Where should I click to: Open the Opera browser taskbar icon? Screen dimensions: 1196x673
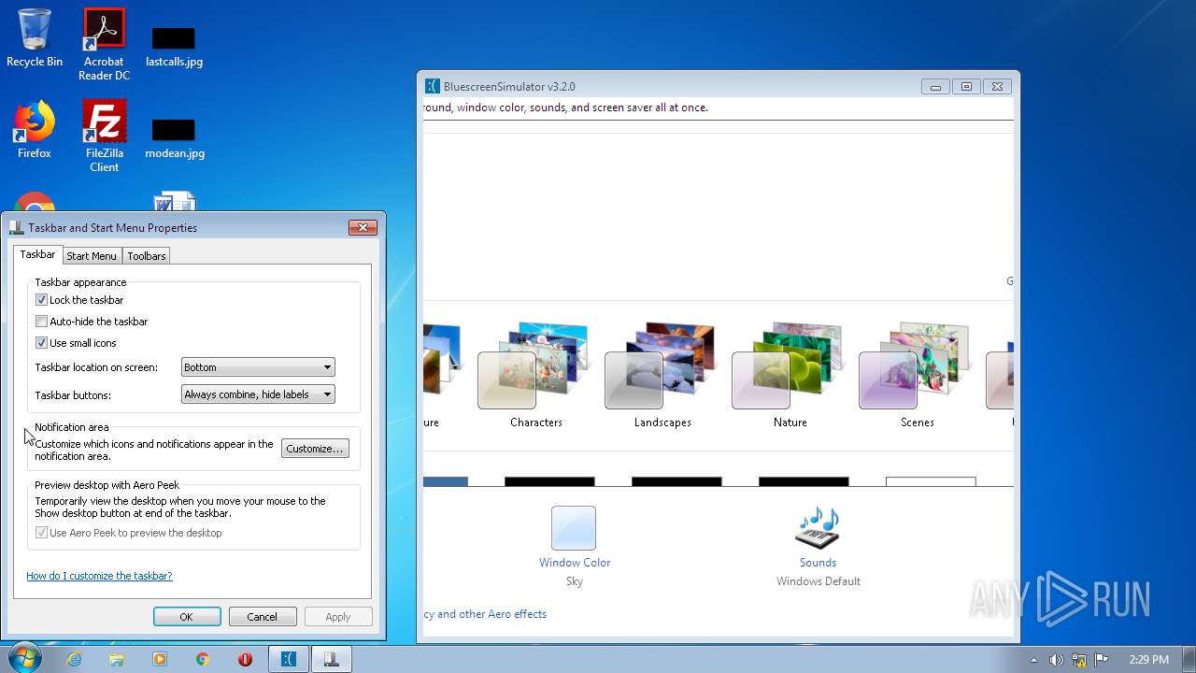245,659
